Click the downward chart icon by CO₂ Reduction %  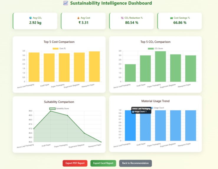122,18
